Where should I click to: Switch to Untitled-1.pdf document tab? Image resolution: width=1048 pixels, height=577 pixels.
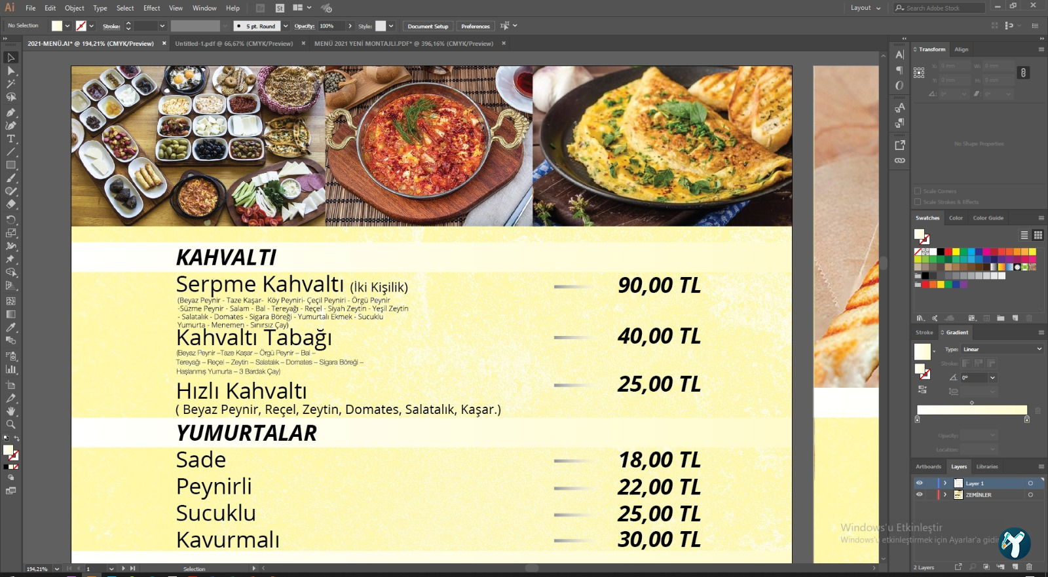[x=234, y=43]
